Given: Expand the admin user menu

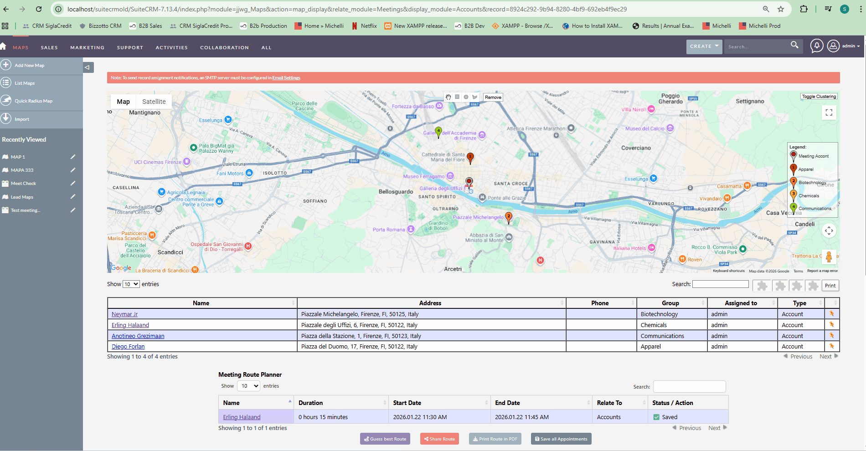Looking at the screenshot, I should (851, 46).
